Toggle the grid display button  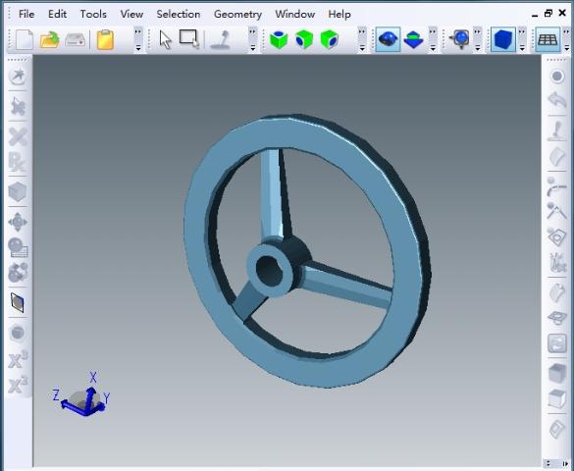548,39
